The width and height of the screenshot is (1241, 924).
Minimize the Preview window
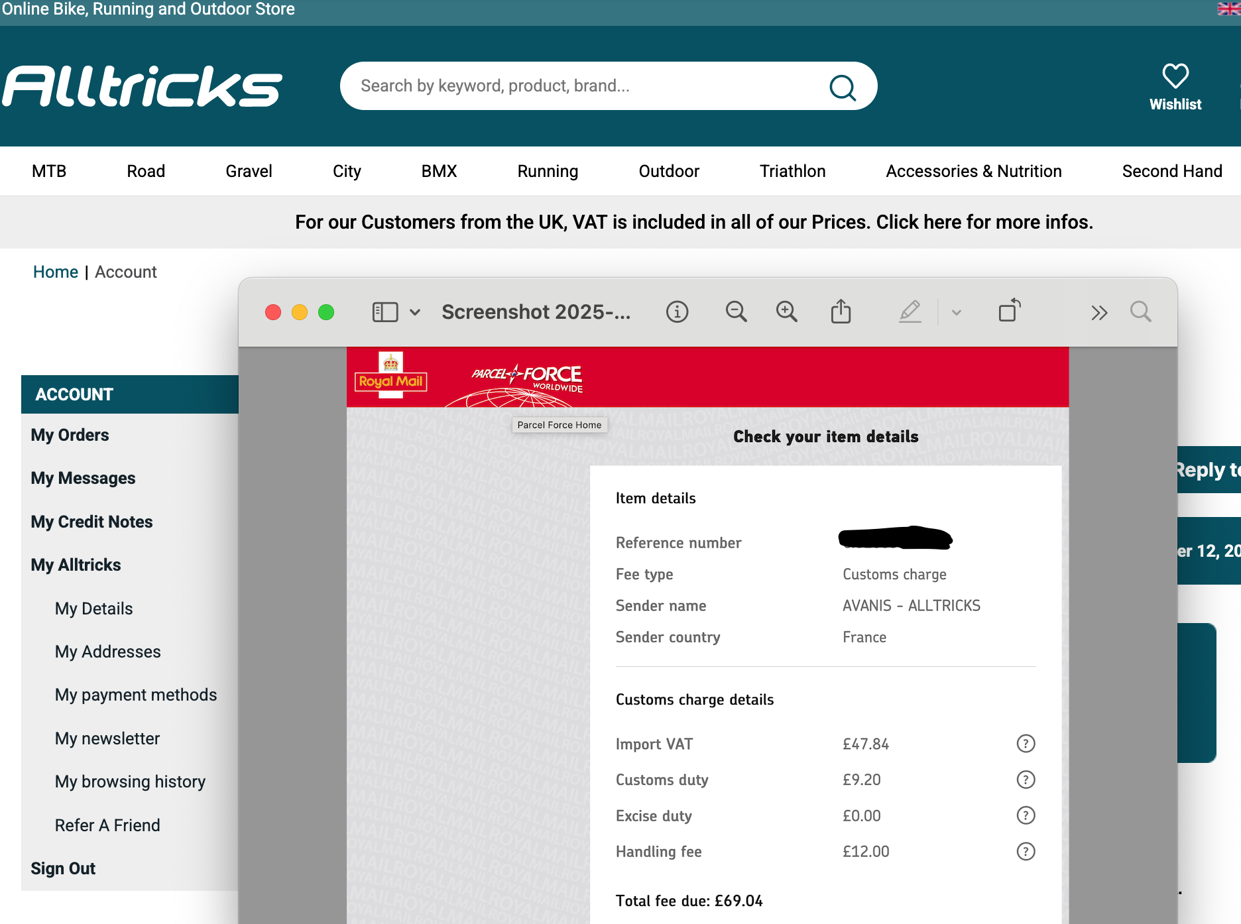[x=300, y=312]
